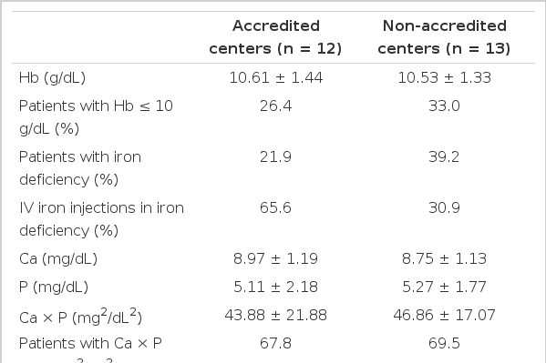
Task: Select the Hb (g/dL) row label
Action: 52,77
